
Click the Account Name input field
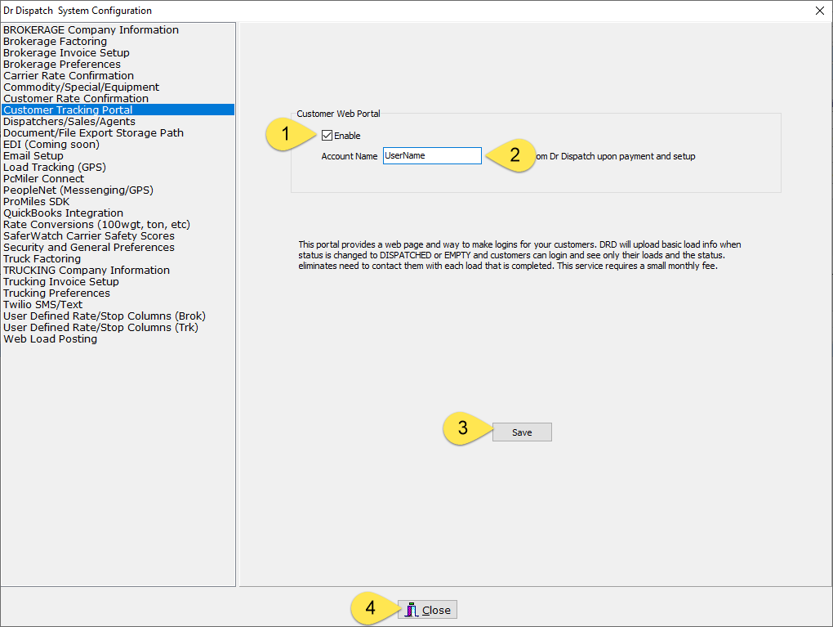click(x=432, y=156)
